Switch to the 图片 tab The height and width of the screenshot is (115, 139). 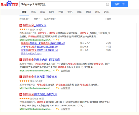tap(52, 12)
